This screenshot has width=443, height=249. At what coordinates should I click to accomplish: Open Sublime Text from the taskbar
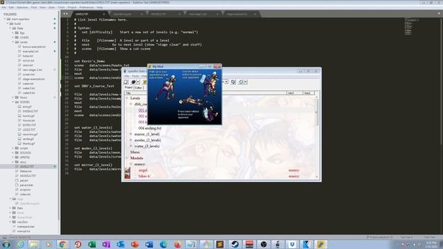click(x=220, y=244)
